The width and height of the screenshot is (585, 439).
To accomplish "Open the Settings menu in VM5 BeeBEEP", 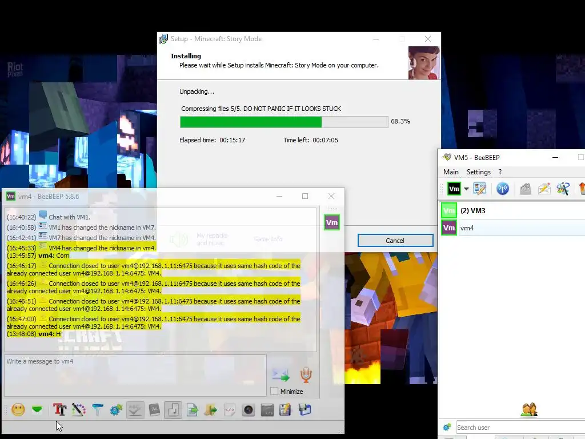I will [x=478, y=171].
